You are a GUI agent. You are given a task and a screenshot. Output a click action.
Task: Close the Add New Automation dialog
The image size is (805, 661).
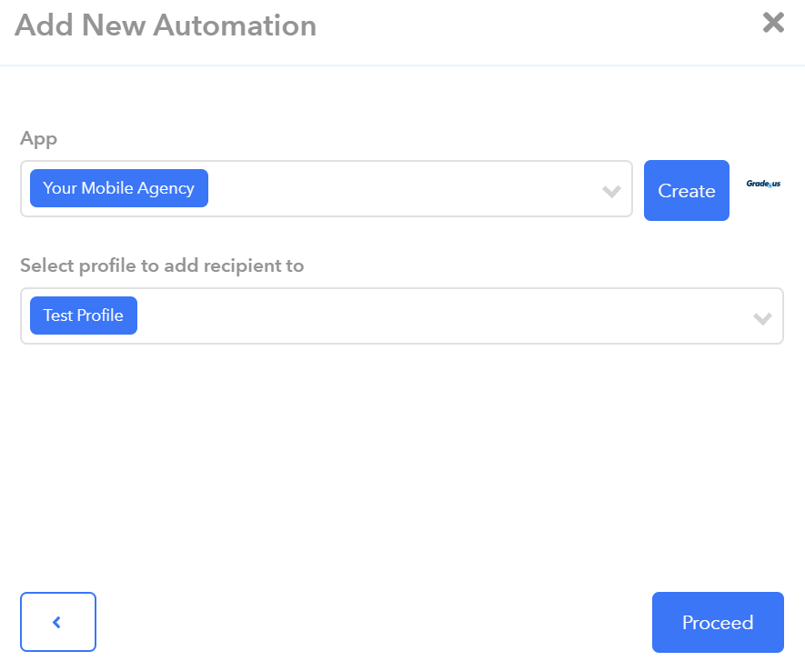point(773,23)
